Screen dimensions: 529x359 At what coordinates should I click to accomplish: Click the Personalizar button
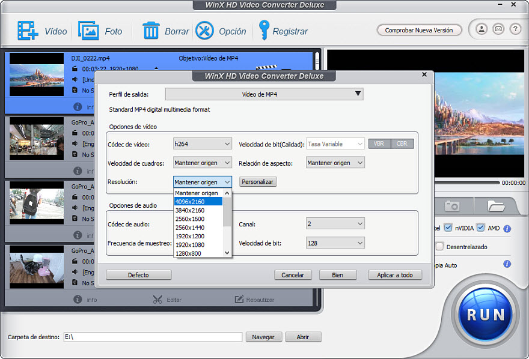258,181
